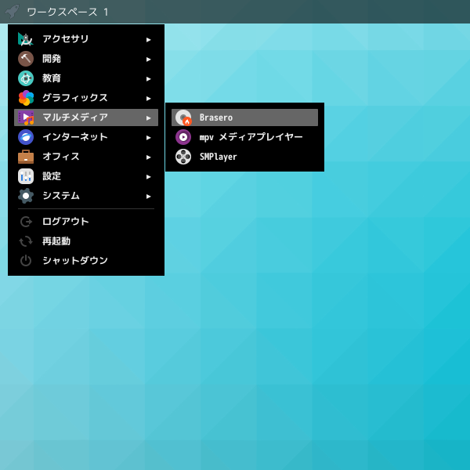Click the 教育 atom icon

26,78
